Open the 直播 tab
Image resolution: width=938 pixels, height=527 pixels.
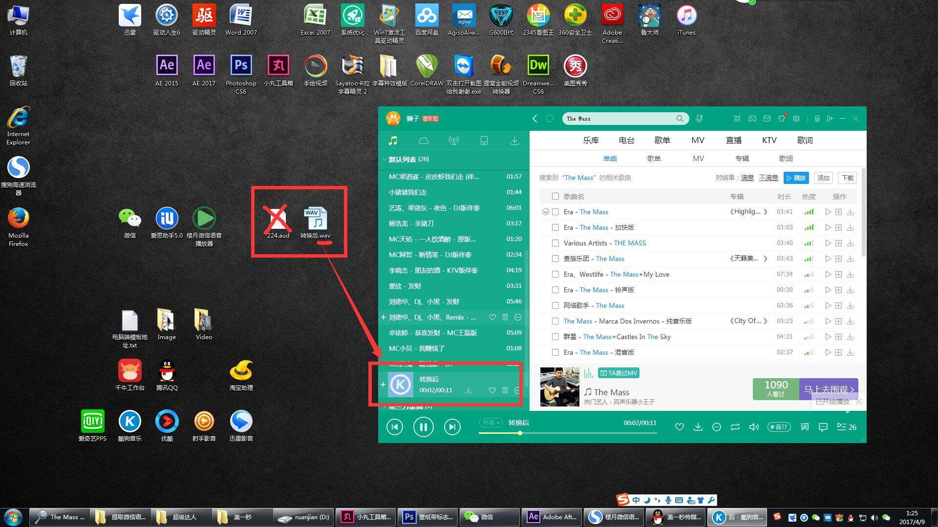(734, 141)
